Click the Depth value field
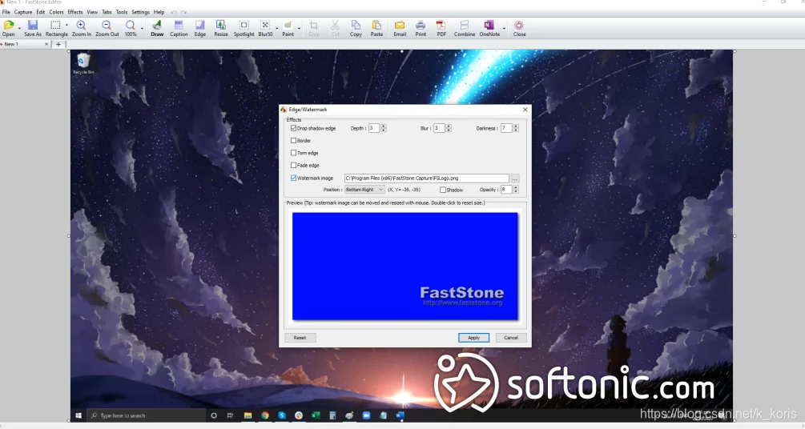 point(374,128)
